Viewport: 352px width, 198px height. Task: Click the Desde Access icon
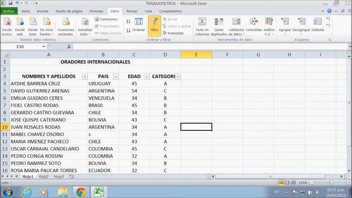(7, 22)
